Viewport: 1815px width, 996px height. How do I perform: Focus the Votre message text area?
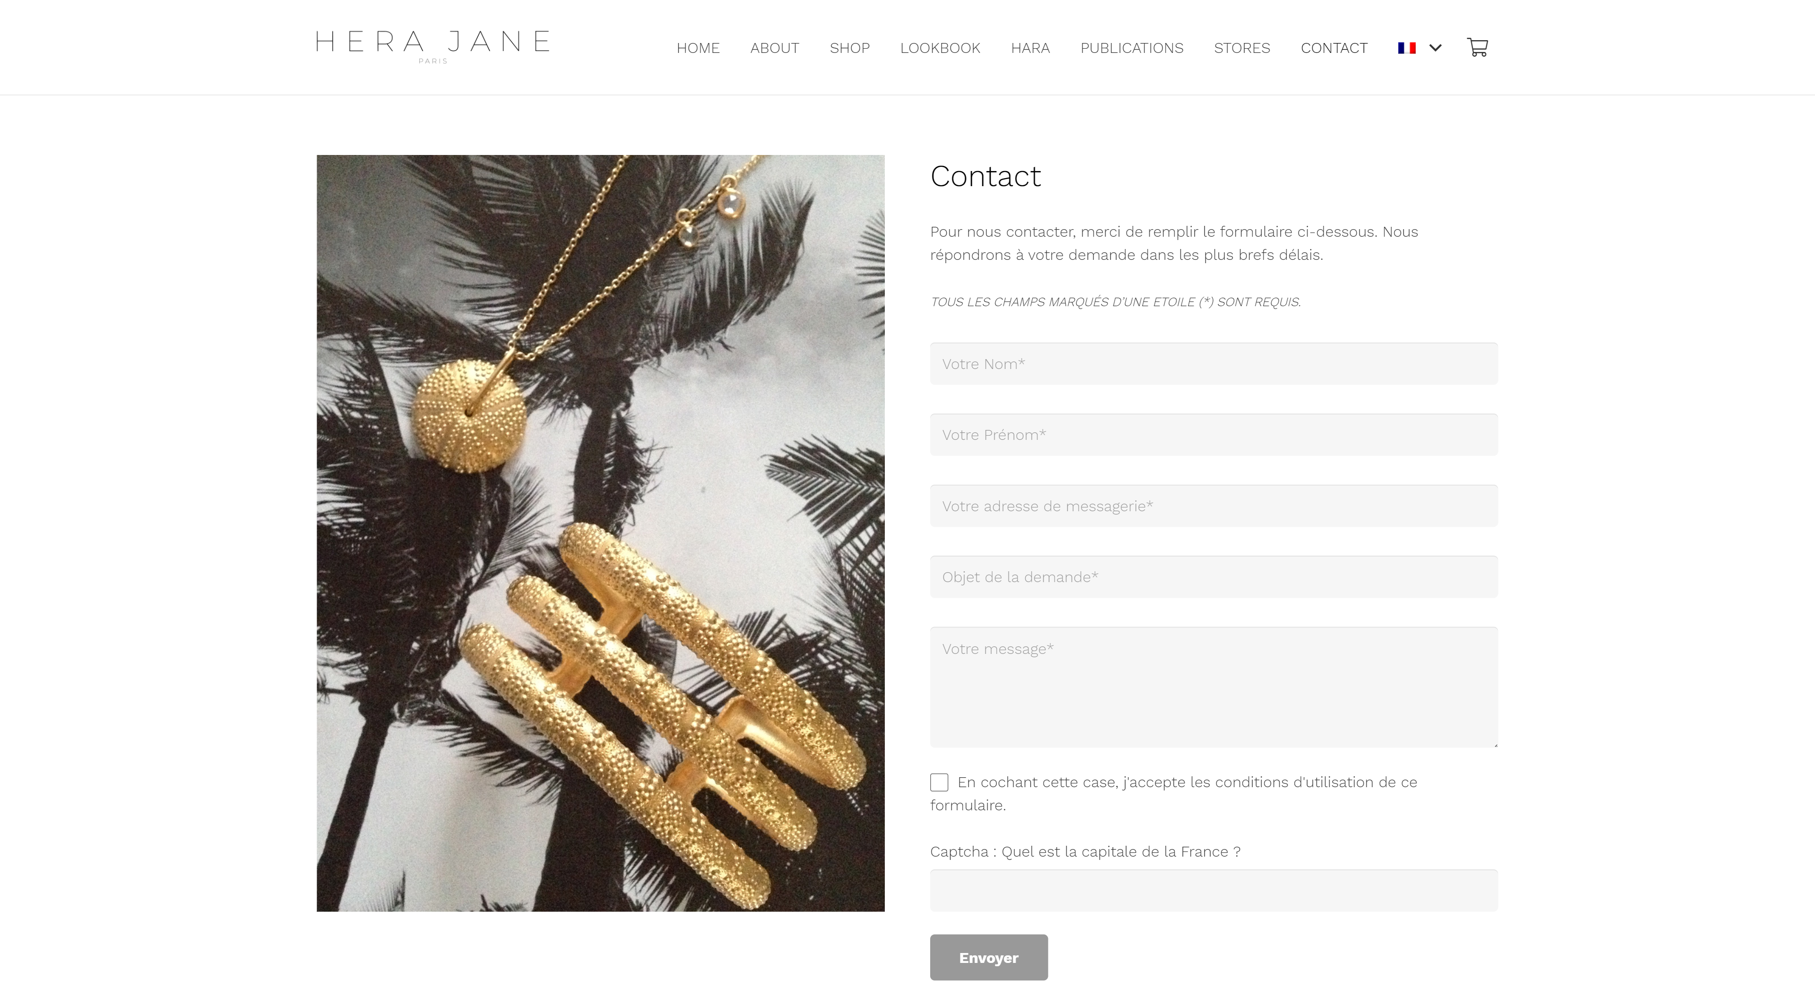tap(1213, 687)
